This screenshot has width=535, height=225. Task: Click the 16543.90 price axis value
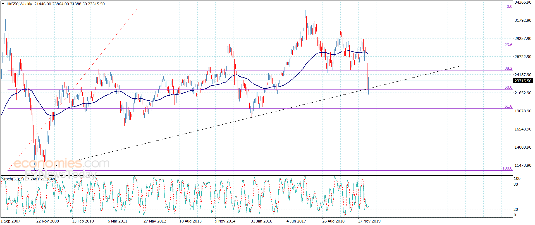(x=523, y=129)
